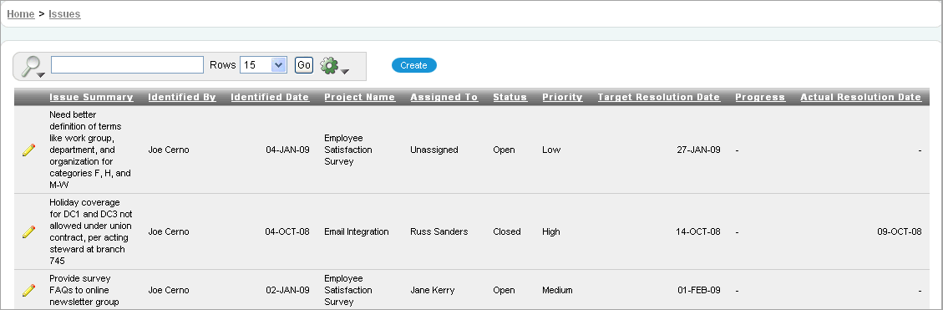
Task: Click the Identified Date column header
Action: click(x=270, y=97)
